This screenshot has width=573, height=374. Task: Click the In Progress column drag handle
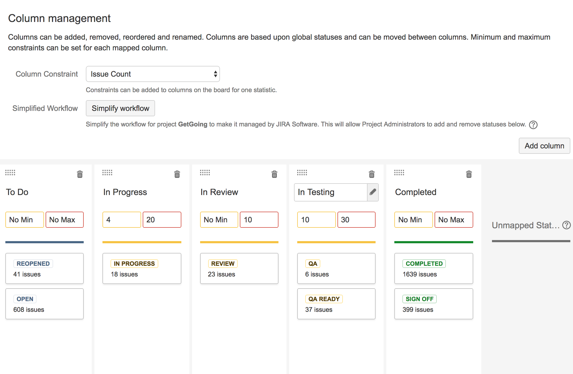pyautogui.click(x=107, y=173)
